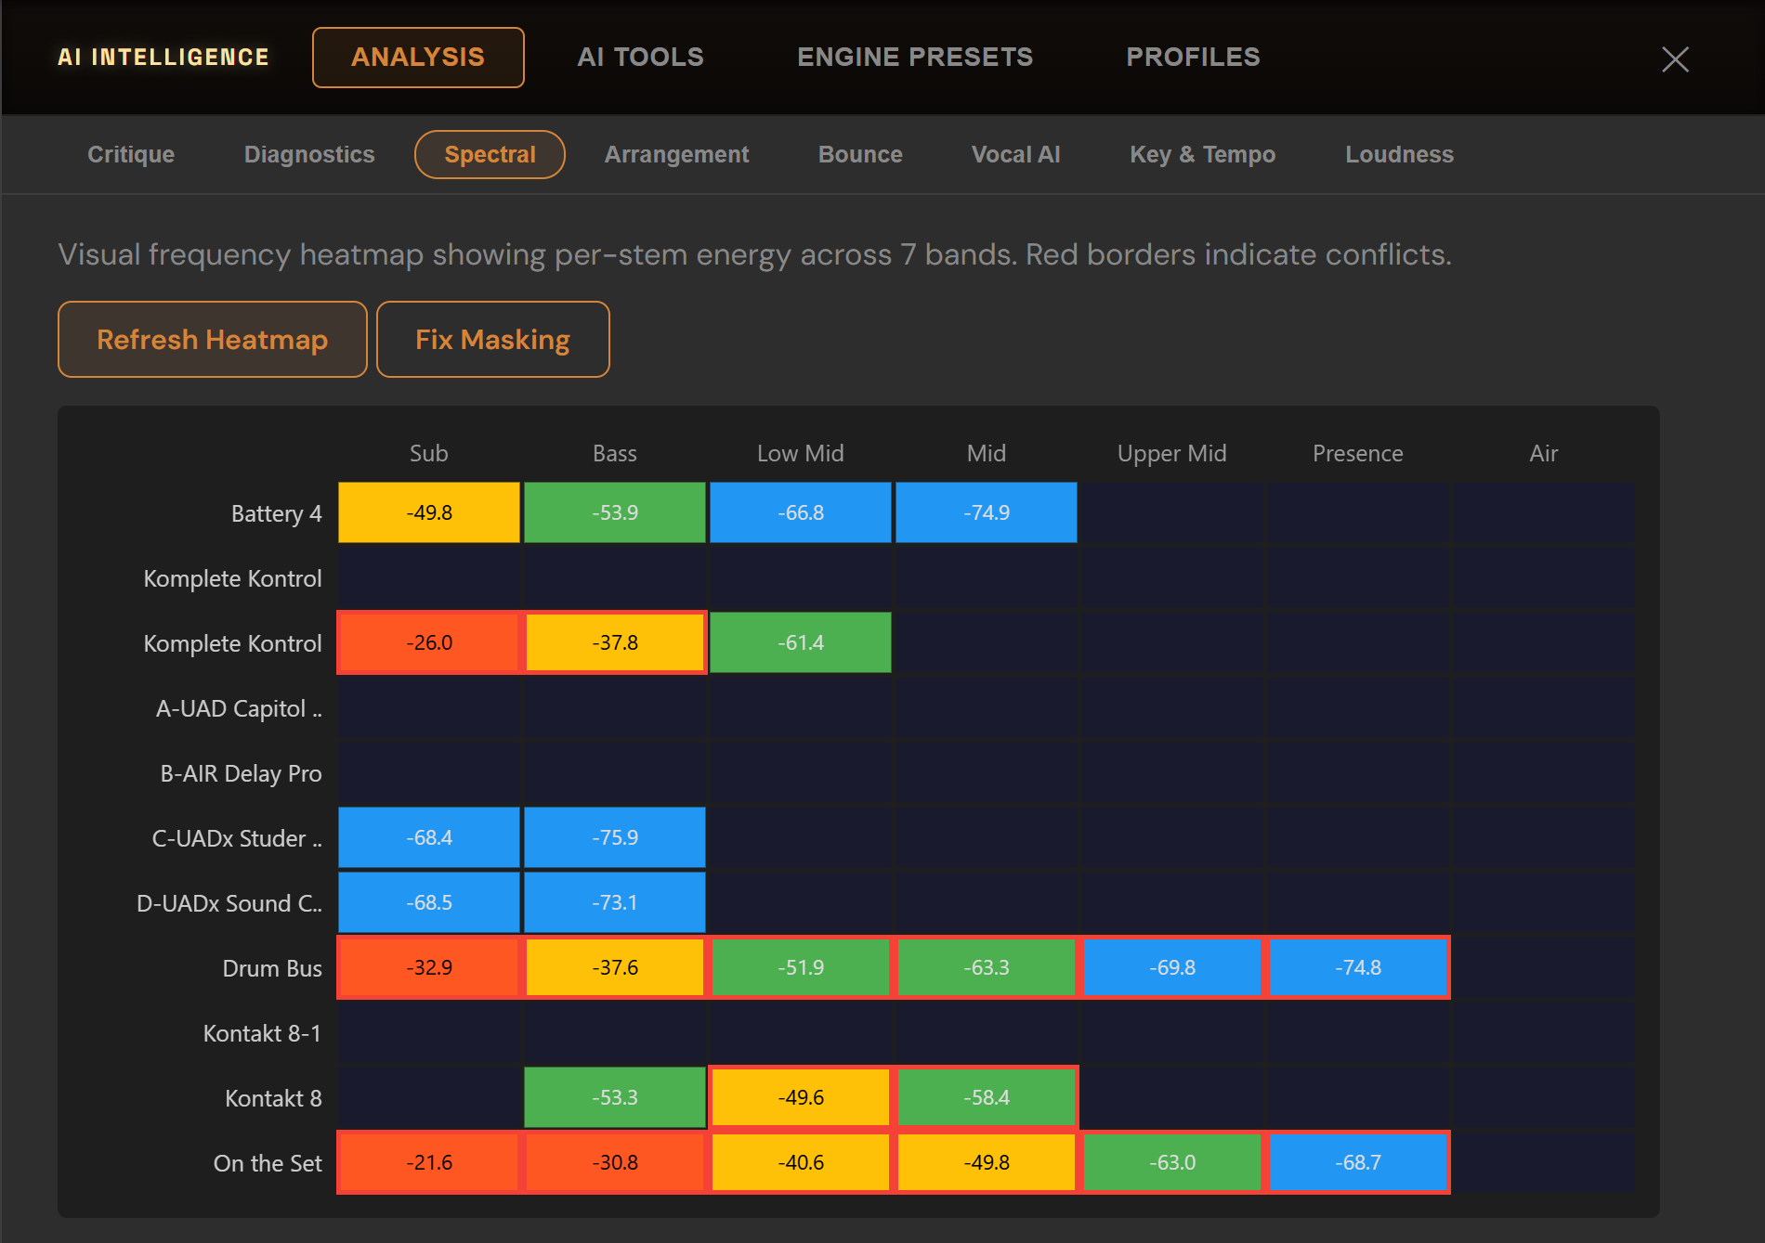This screenshot has height=1243, width=1765.
Task: Click On the Set Low Mid cell -40.6
Action: tap(801, 1162)
